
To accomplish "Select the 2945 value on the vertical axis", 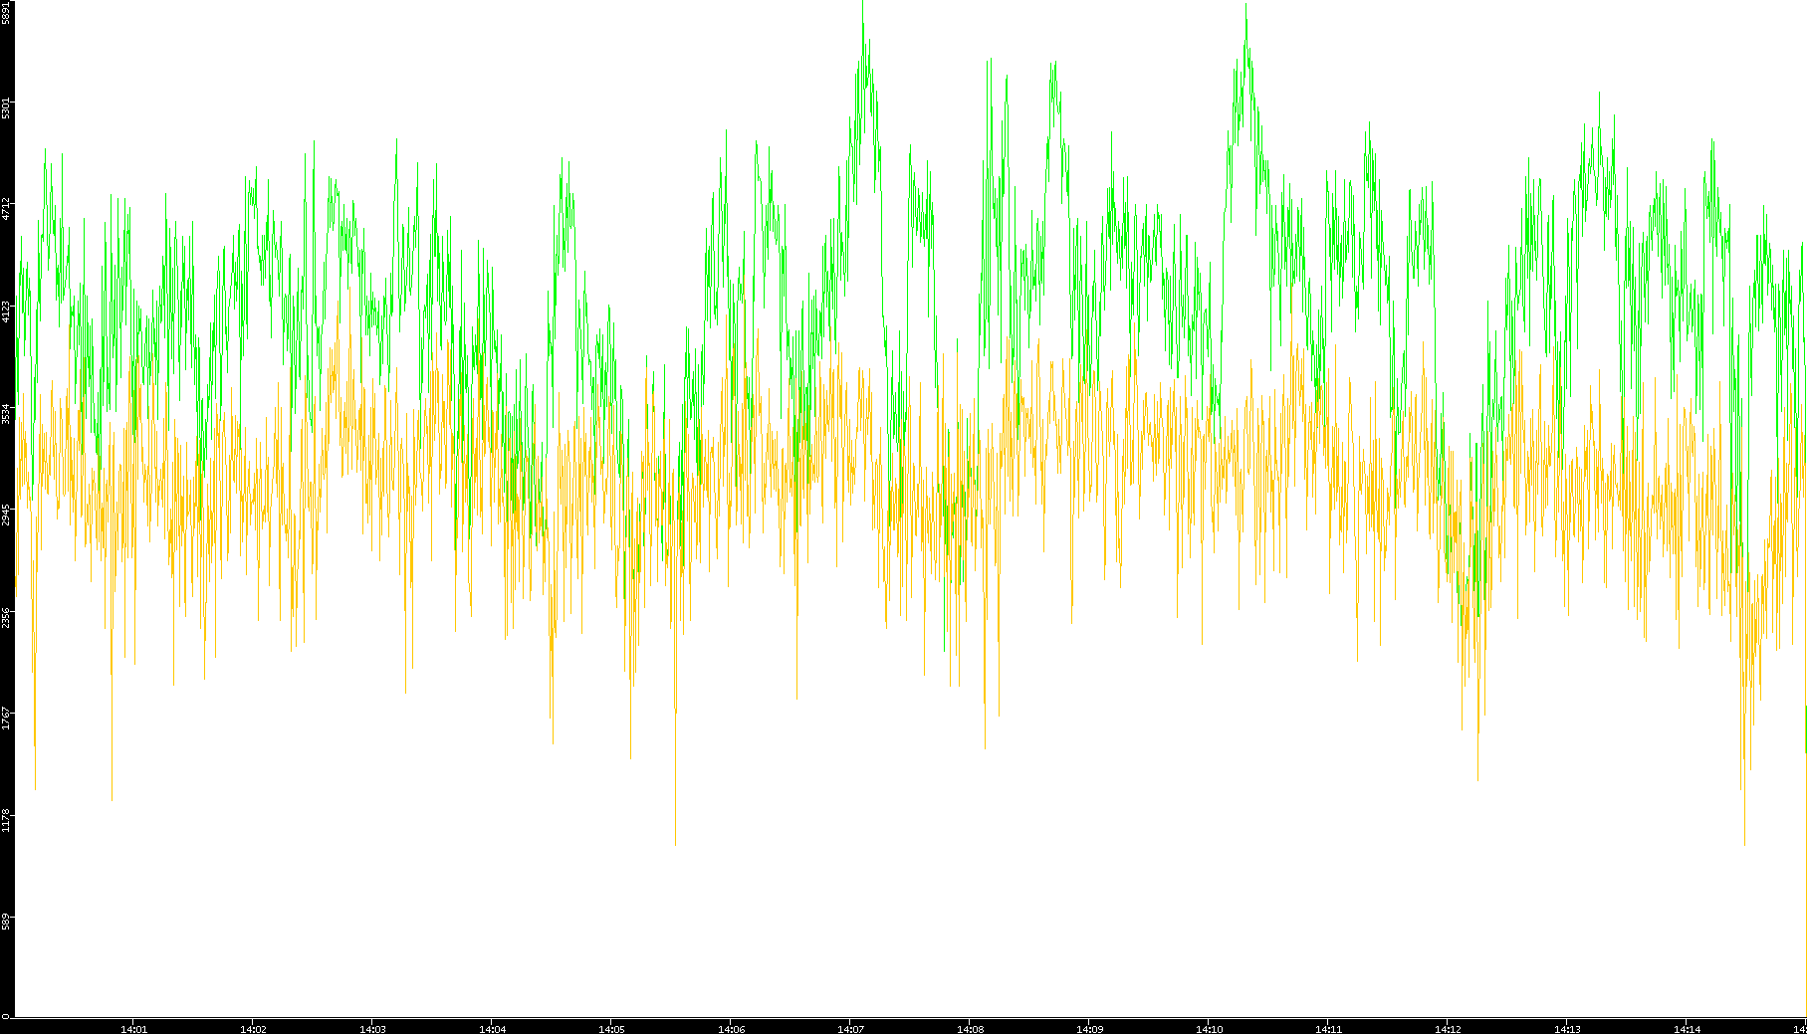I will pyautogui.click(x=6, y=516).
